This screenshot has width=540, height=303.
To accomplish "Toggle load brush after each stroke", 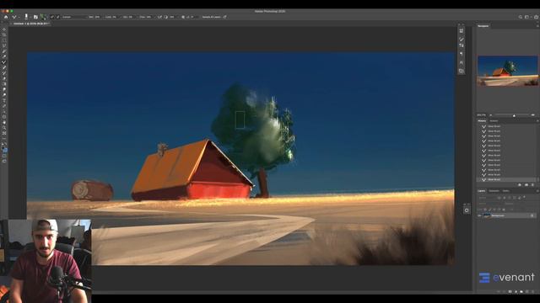I will pos(51,17).
